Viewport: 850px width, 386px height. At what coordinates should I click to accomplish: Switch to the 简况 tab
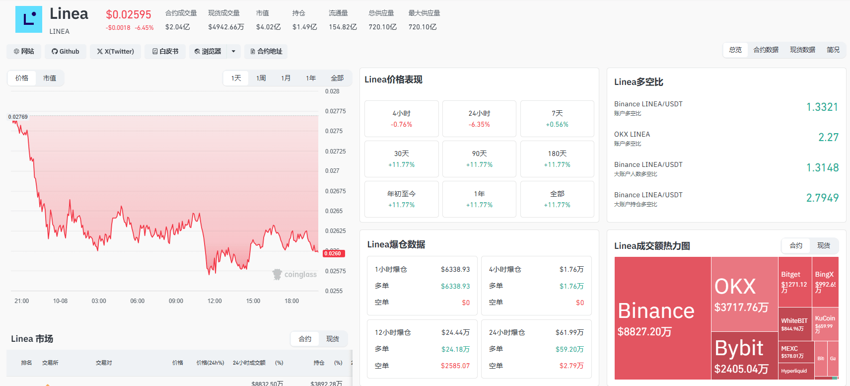[x=833, y=50]
